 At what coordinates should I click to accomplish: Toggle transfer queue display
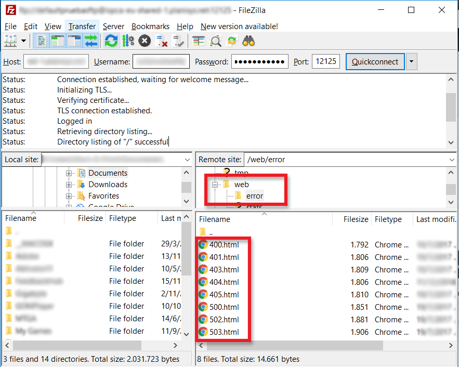(91, 41)
